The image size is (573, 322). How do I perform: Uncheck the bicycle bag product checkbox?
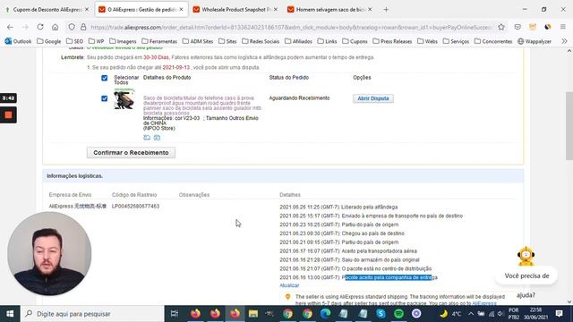pos(105,98)
